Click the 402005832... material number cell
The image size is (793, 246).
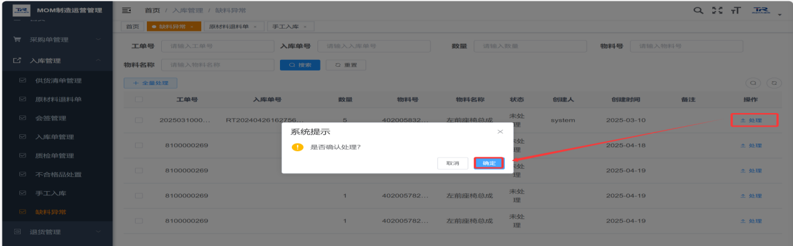[406, 120]
